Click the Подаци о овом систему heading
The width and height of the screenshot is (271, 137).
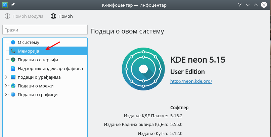tap(127, 31)
